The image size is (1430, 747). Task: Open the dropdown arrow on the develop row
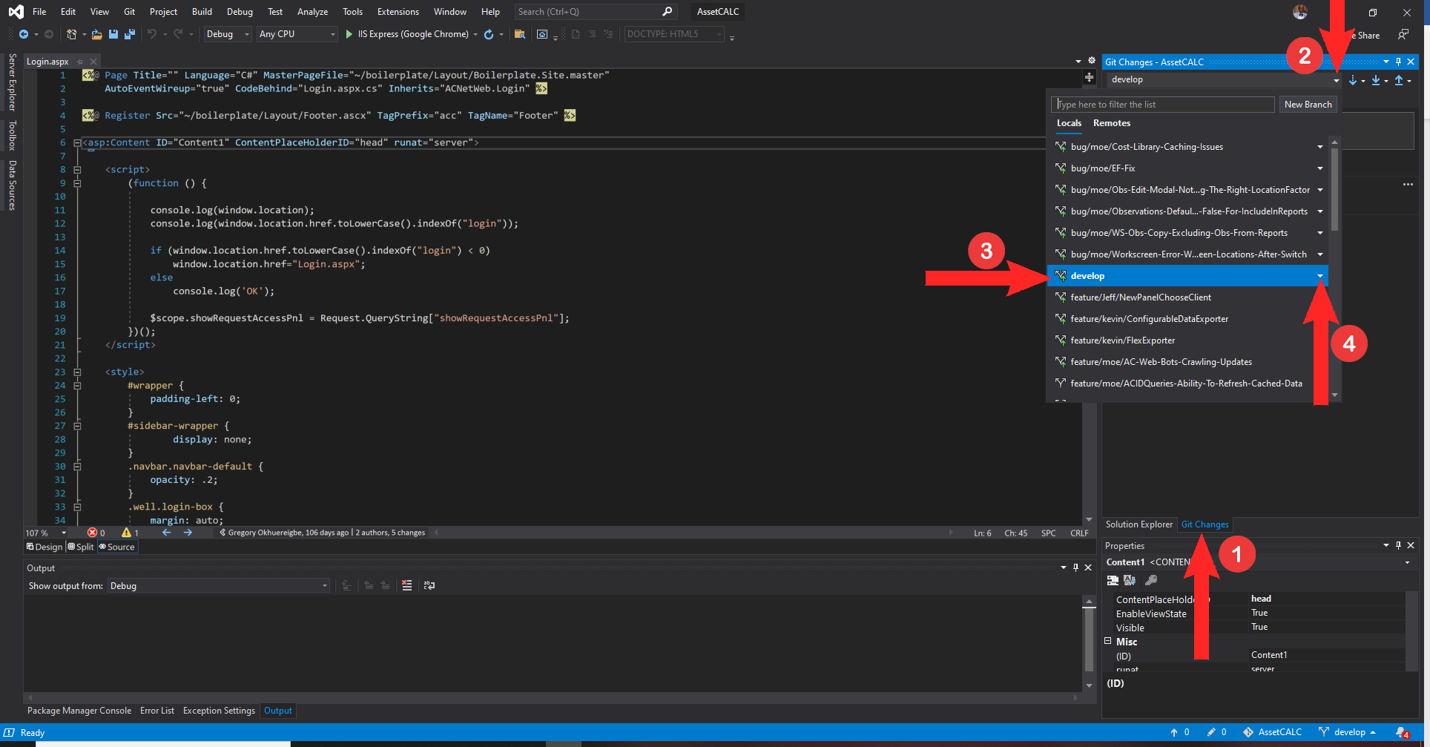[1320, 276]
